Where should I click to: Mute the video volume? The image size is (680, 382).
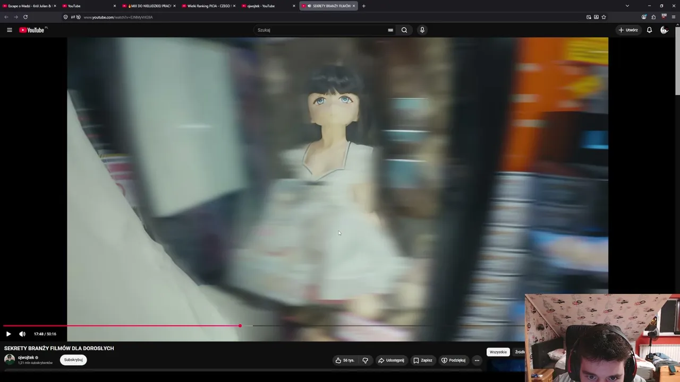[x=22, y=334]
